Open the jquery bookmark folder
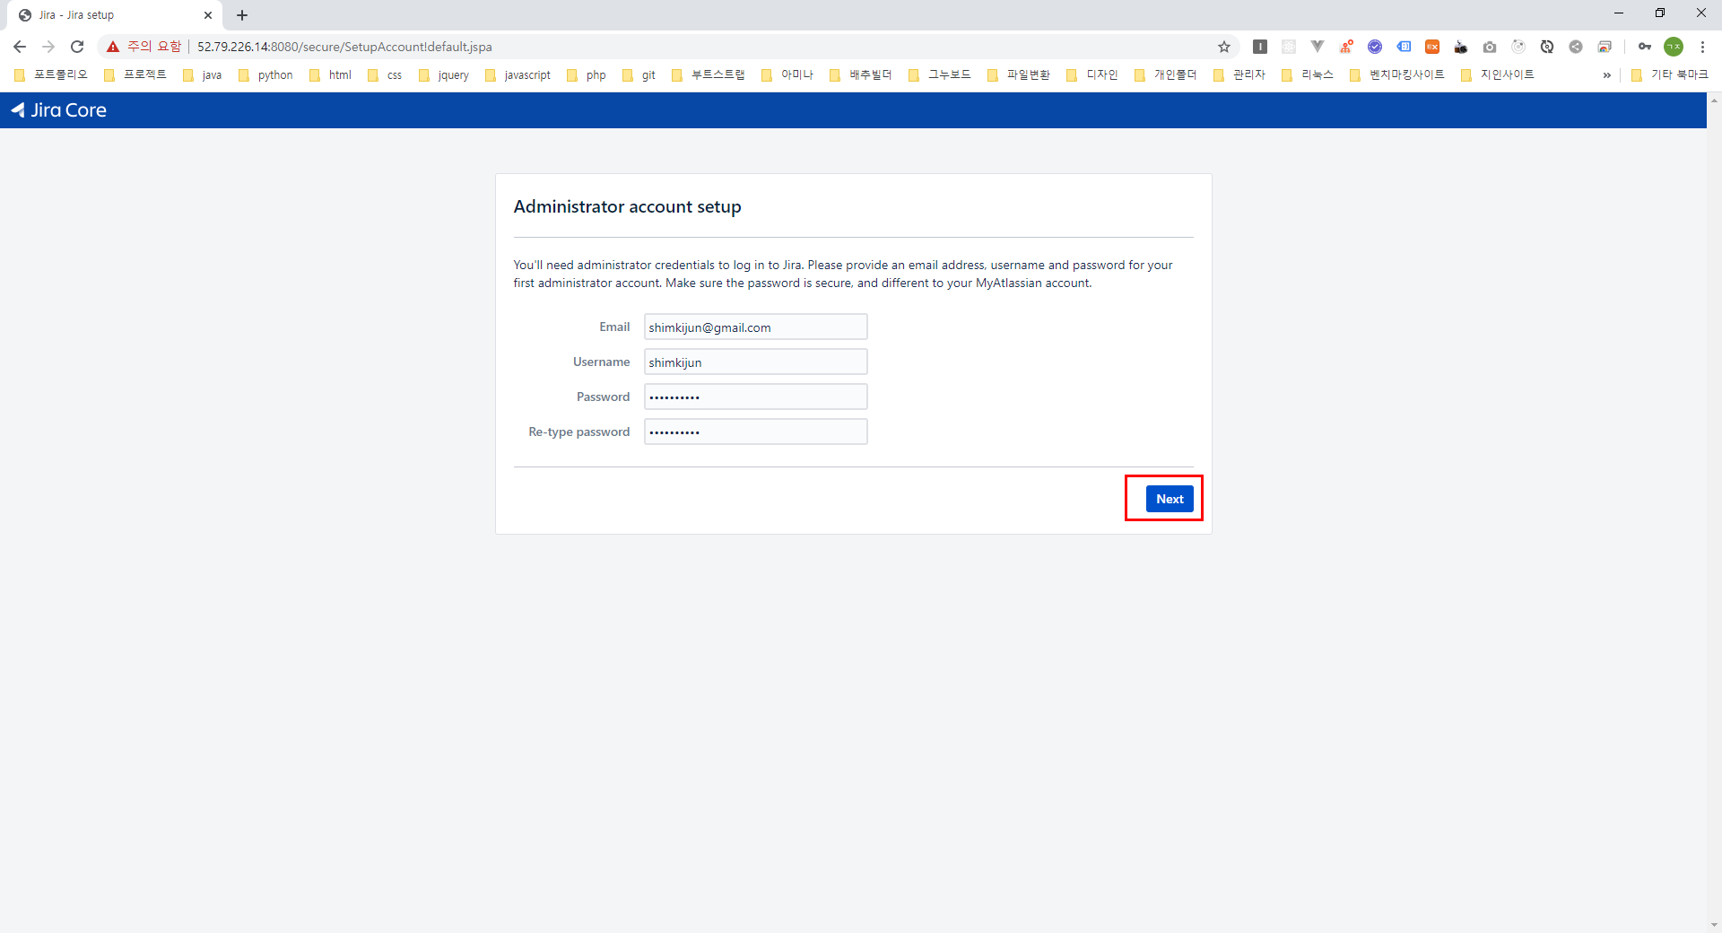This screenshot has width=1722, height=933. point(445,75)
